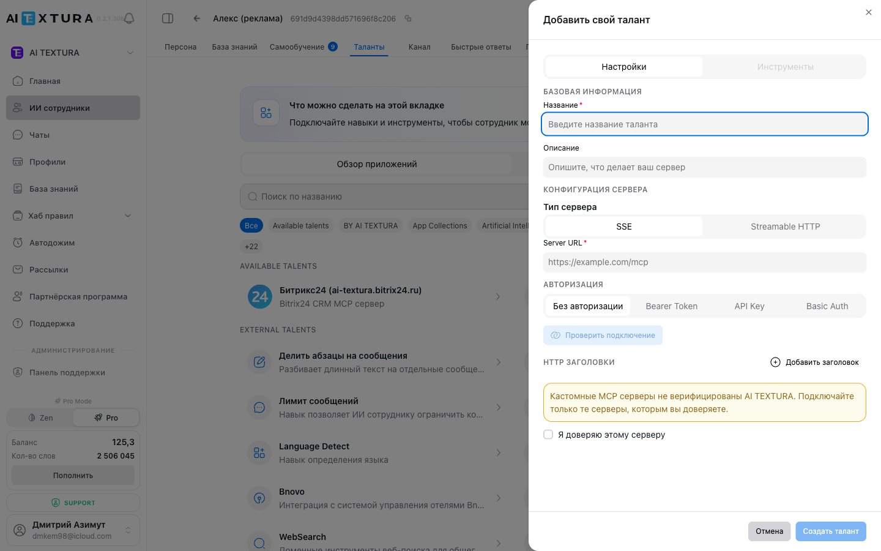The width and height of the screenshot is (881, 551).
Task: Open the Персона tab
Action: click(180, 47)
